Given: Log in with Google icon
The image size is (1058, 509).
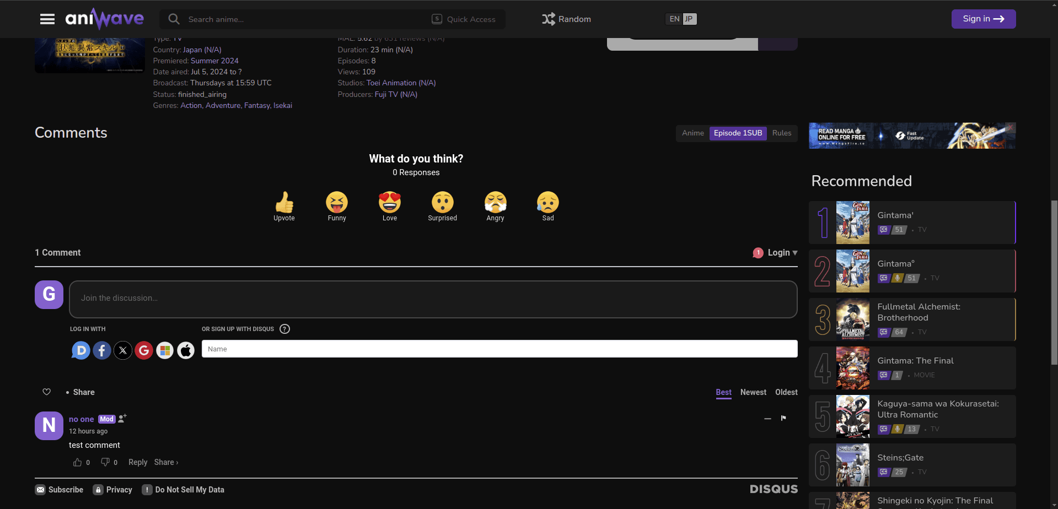Looking at the screenshot, I should click(144, 350).
